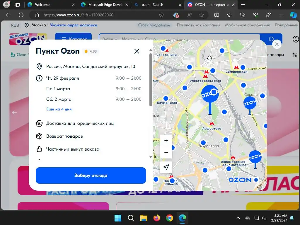Click the RUB currency selector

coord(15,25)
